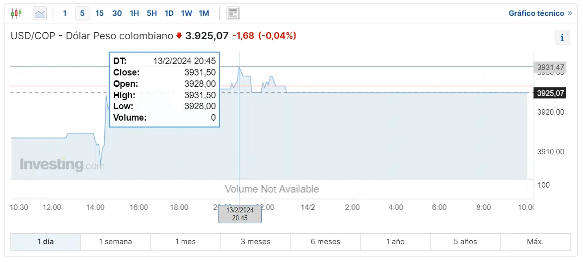This screenshot has width=583, height=262.
Task: Select the 1 minute interval
Action: [x=65, y=13]
